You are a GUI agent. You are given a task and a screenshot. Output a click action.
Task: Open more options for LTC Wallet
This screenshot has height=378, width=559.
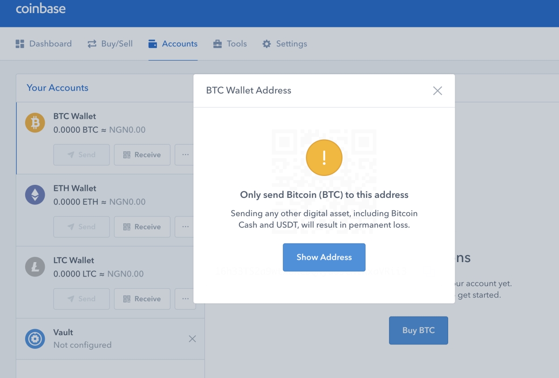point(185,299)
